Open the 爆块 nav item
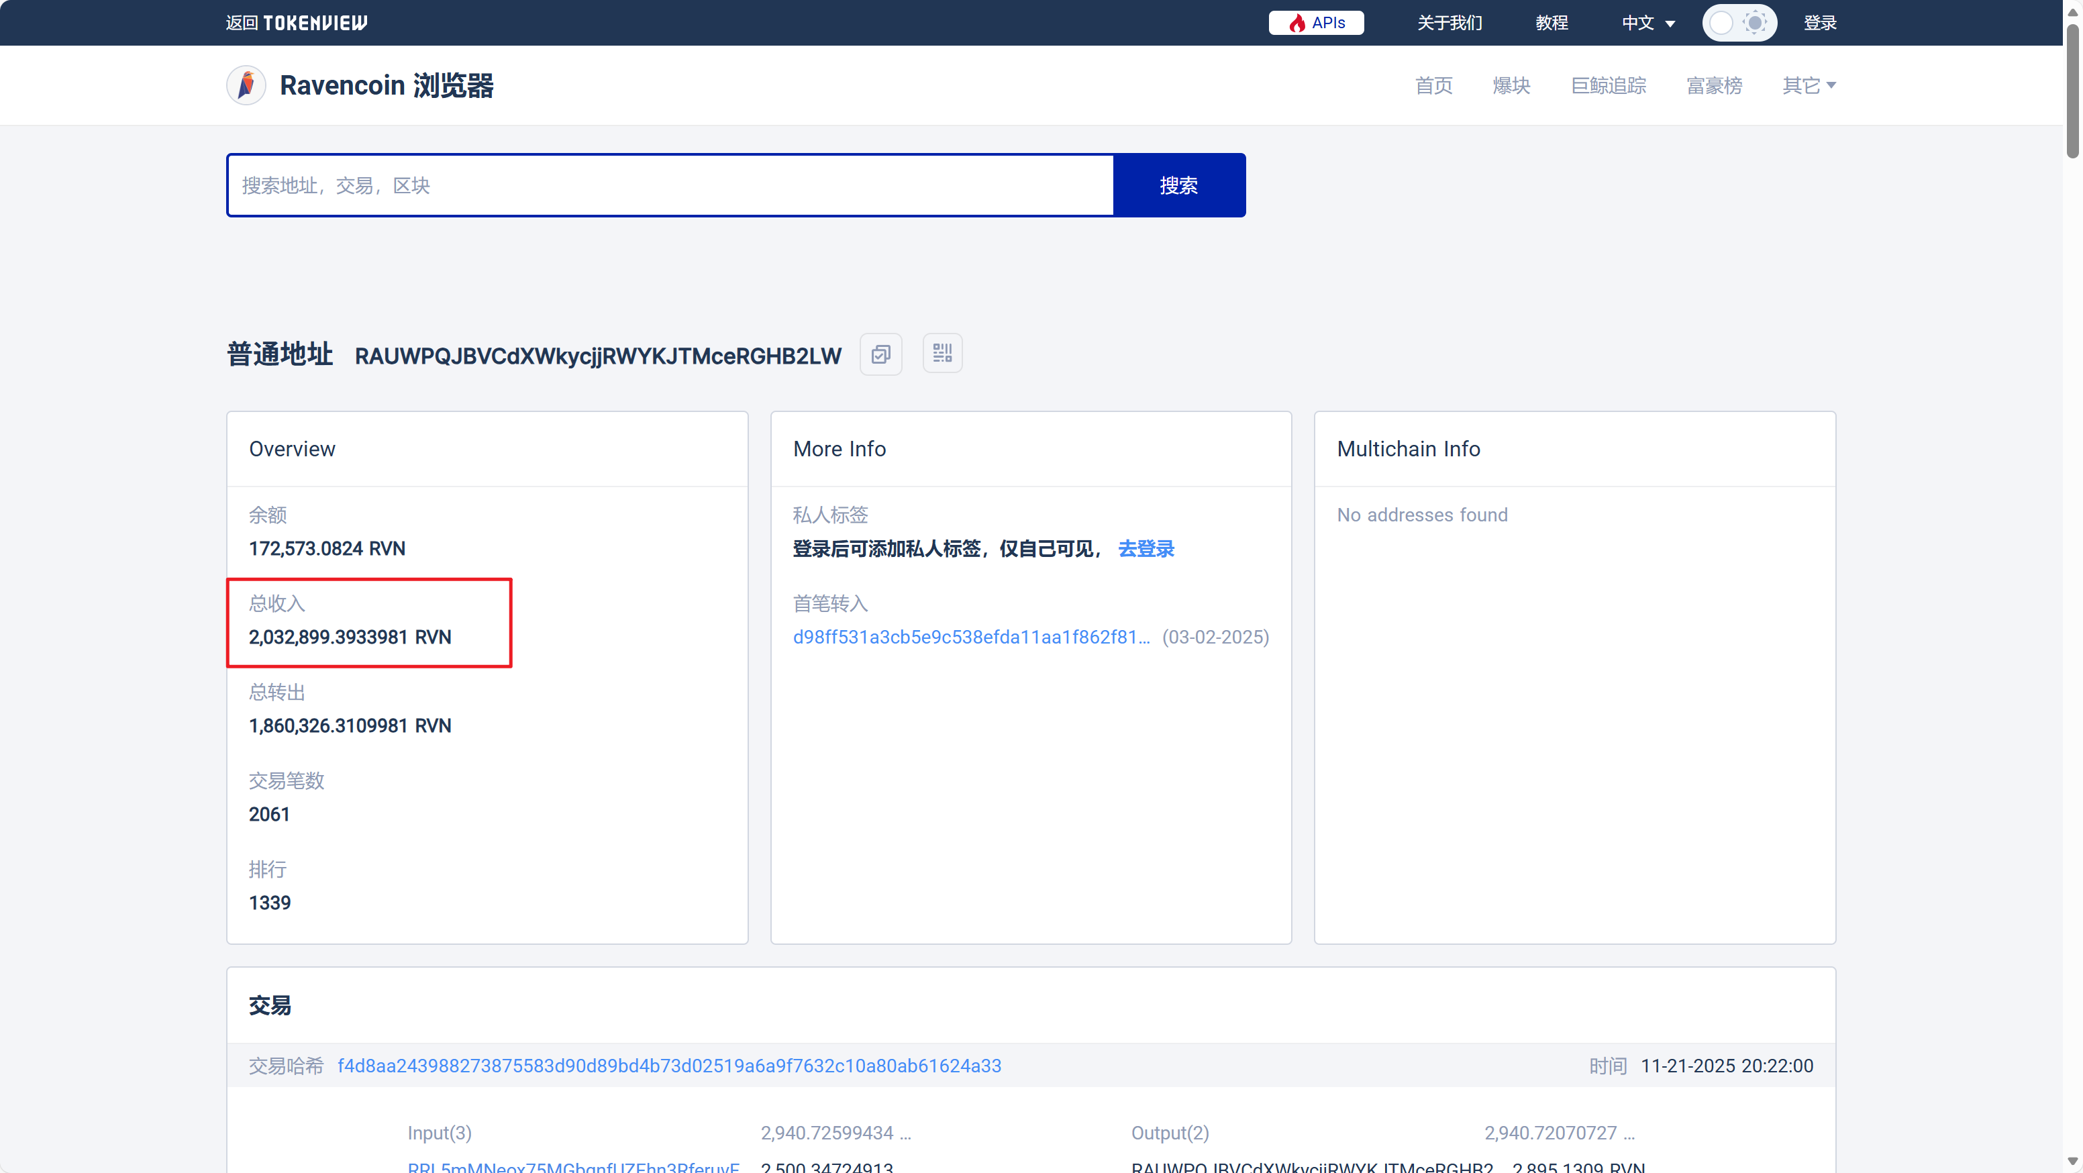Viewport: 2083px width, 1173px height. click(1511, 85)
